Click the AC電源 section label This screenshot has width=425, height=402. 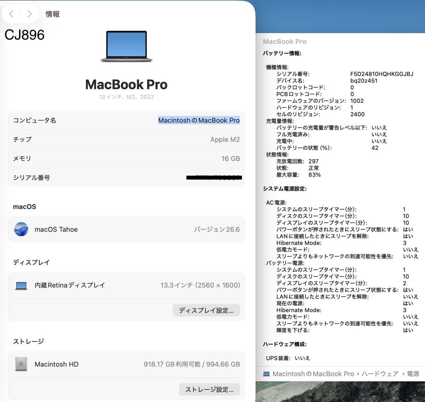click(x=276, y=203)
